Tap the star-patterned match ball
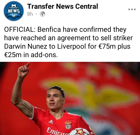The image size is (140, 135). (80, 132)
